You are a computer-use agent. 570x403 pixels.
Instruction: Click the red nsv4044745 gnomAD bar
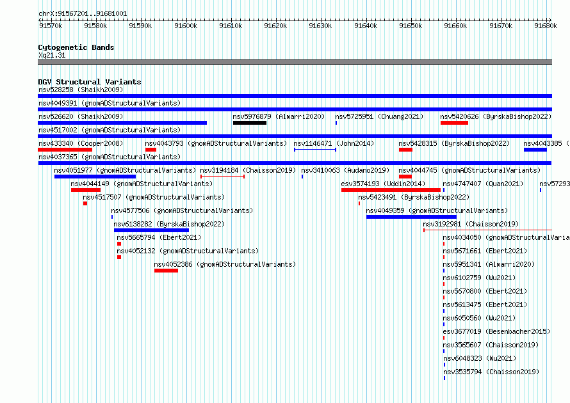(405, 177)
